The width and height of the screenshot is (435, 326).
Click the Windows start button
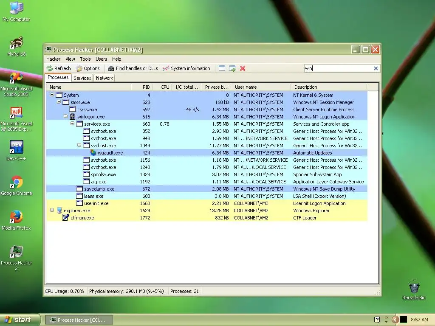[x=20, y=320]
